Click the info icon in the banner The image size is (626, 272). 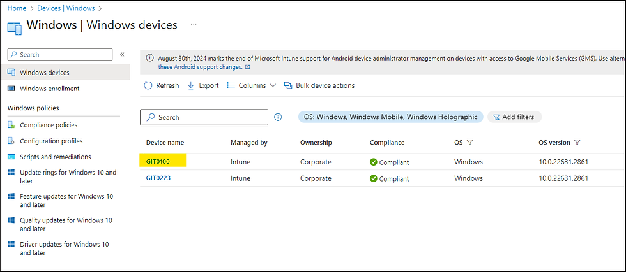pos(149,58)
